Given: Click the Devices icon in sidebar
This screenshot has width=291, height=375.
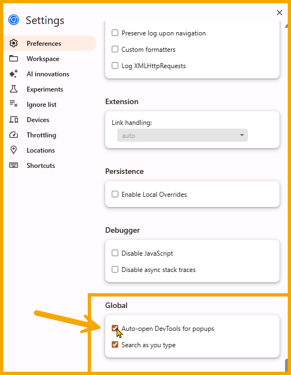Looking at the screenshot, I should pos(14,119).
